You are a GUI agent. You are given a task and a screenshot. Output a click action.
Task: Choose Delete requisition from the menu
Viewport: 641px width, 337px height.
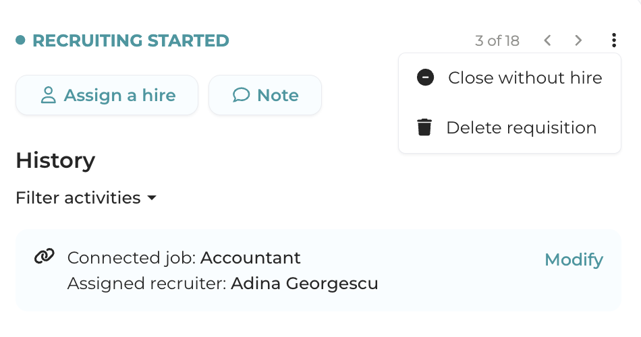point(521,127)
